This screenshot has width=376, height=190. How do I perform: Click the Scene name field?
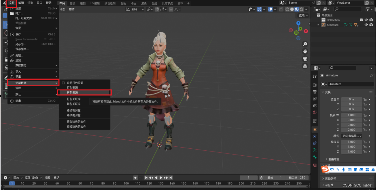click(299, 3)
